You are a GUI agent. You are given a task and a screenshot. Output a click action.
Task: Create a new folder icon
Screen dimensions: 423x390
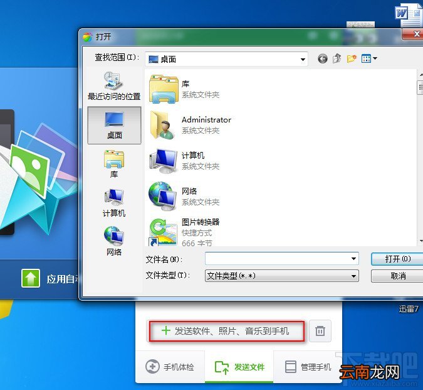352,58
